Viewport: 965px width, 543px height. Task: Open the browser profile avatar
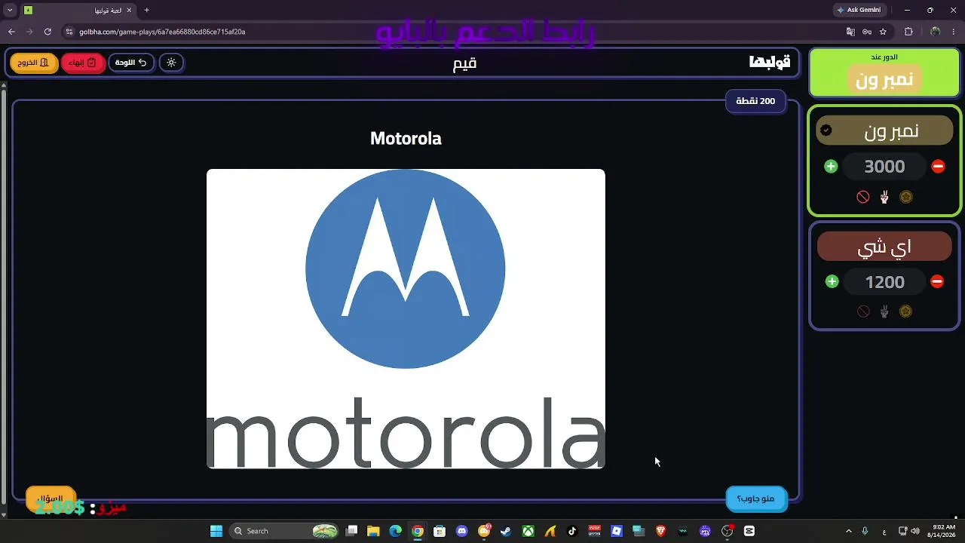pos(936,32)
